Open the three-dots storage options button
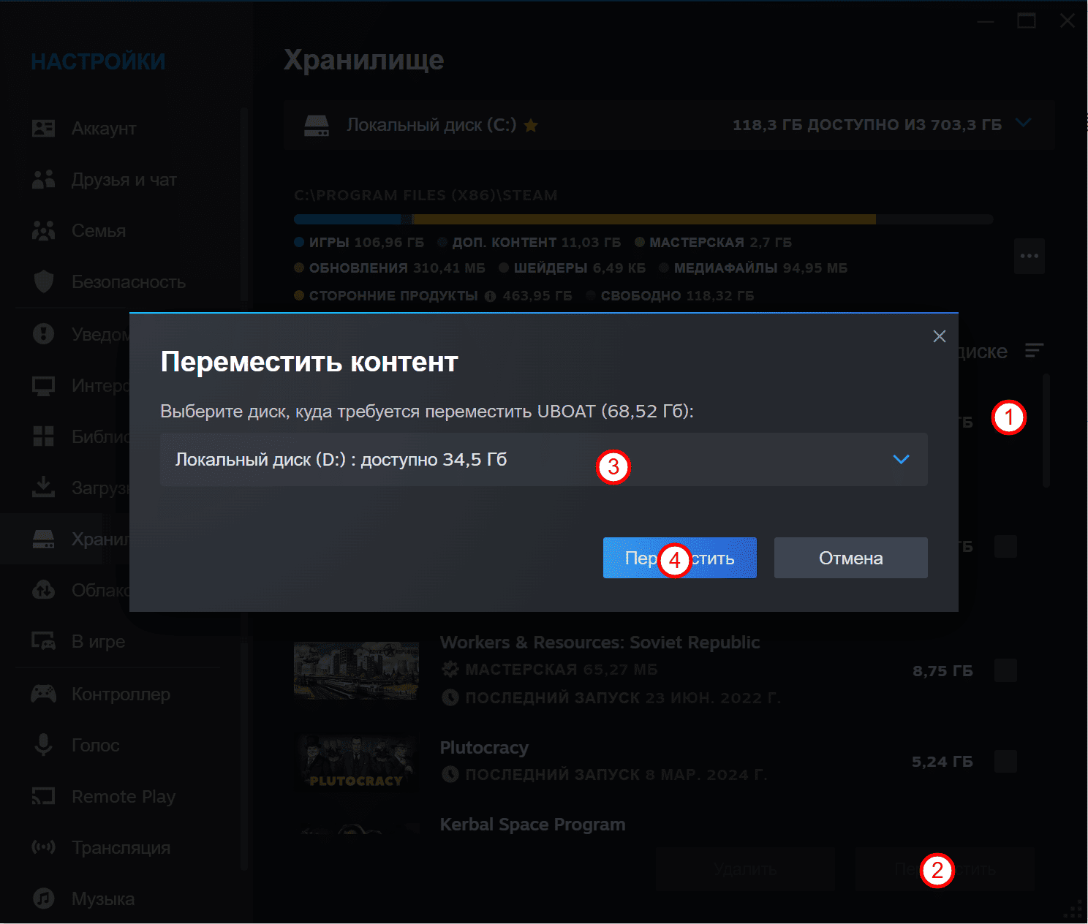 point(1030,256)
